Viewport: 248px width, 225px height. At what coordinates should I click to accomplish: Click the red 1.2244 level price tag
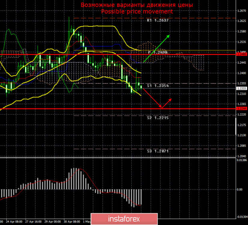click(x=242, y=109)
